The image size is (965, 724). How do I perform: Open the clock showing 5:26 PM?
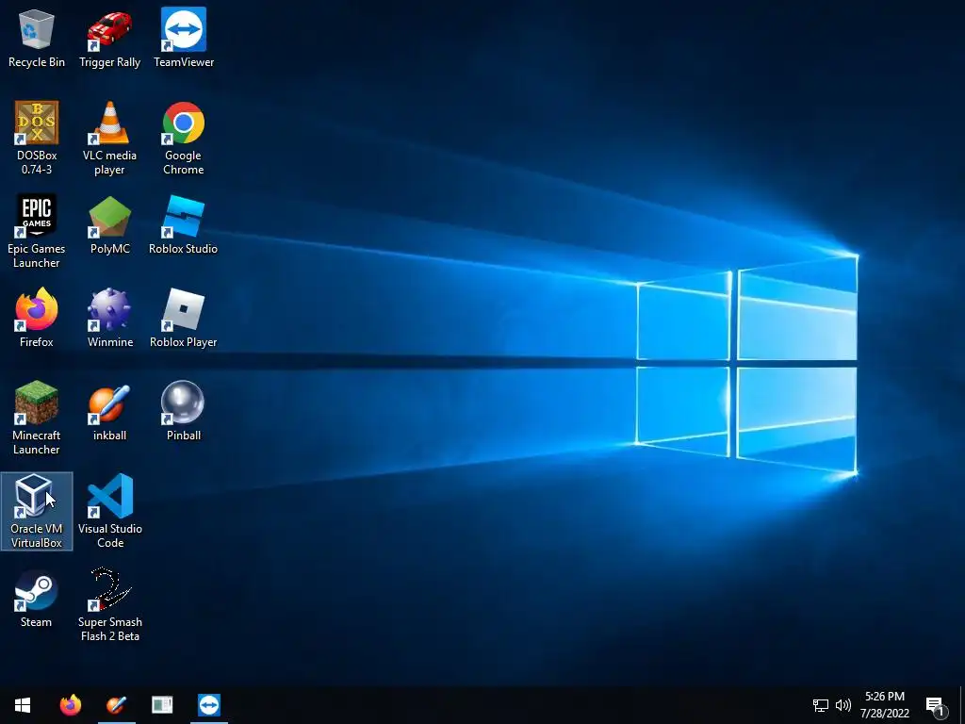click(885, 705)
